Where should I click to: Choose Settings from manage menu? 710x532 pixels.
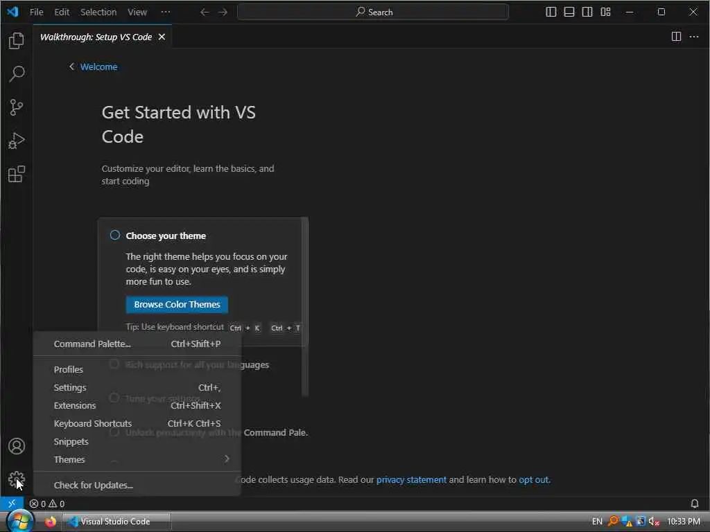click(137, 388)
